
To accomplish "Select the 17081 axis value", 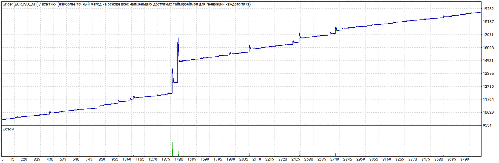I will click(489, 35).
